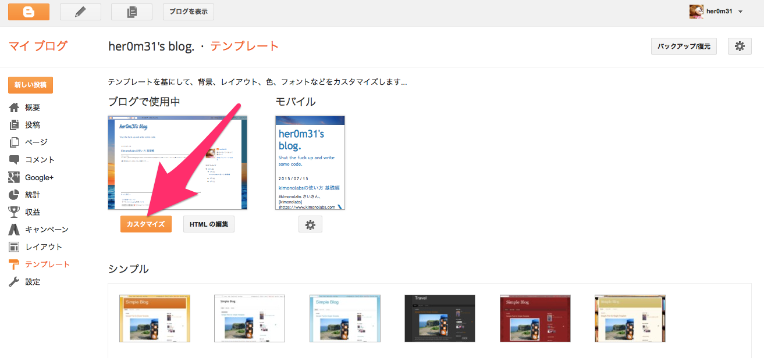Click the バックアップ/復元 button
The image size is (764, 358).
pos(683,46)
